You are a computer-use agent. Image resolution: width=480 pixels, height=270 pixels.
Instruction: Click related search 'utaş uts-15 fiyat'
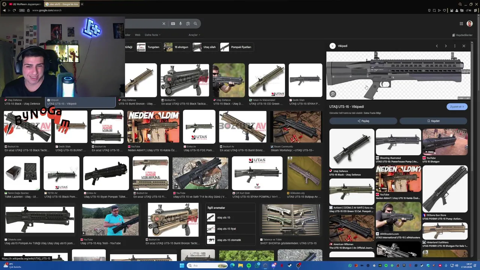(231, 229)
